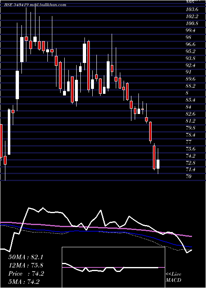Click the '5MA : 74.2' indicator text
The height and width of the screenshot is (288, 206).
coord(24,282)
